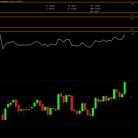The width and height of the screenshot is (138, 138).
Task: Click the latest tall green candlestick
Action: (x=125, y=88)
